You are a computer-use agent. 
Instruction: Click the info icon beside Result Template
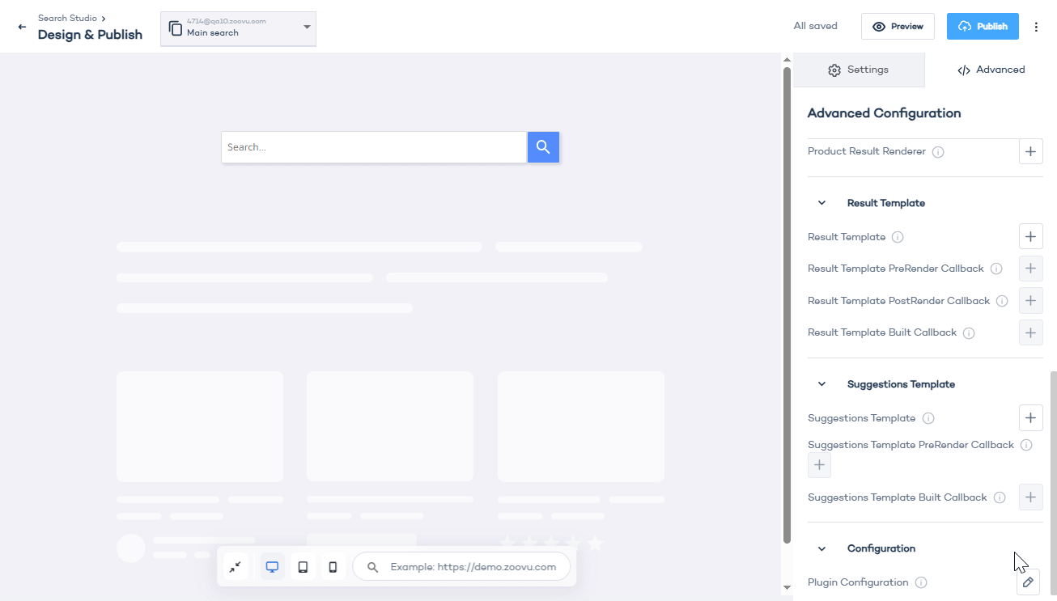pyautogui.click(x=898, y=236)
